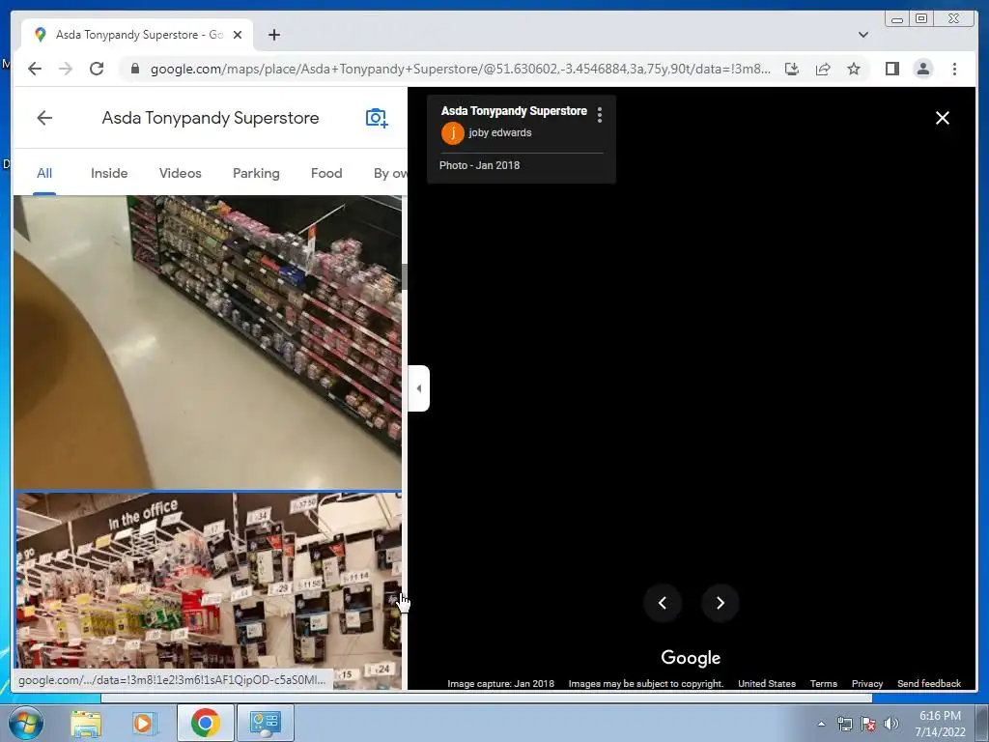Open the store aisle shelf photo

(x=208, y=342)
